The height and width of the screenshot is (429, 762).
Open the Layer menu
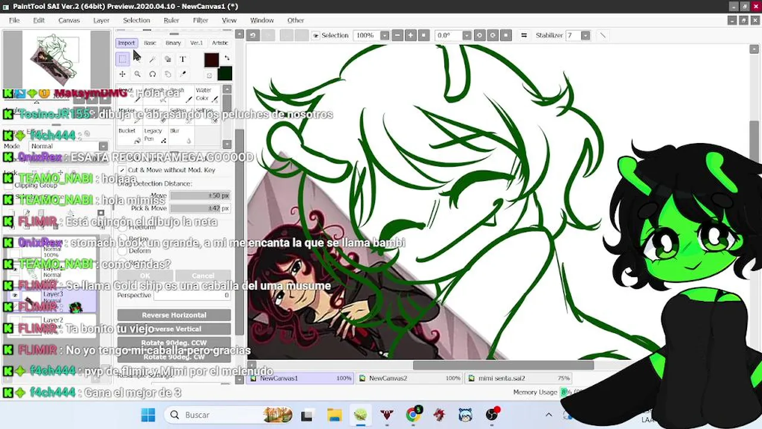[x=101, y=20]
